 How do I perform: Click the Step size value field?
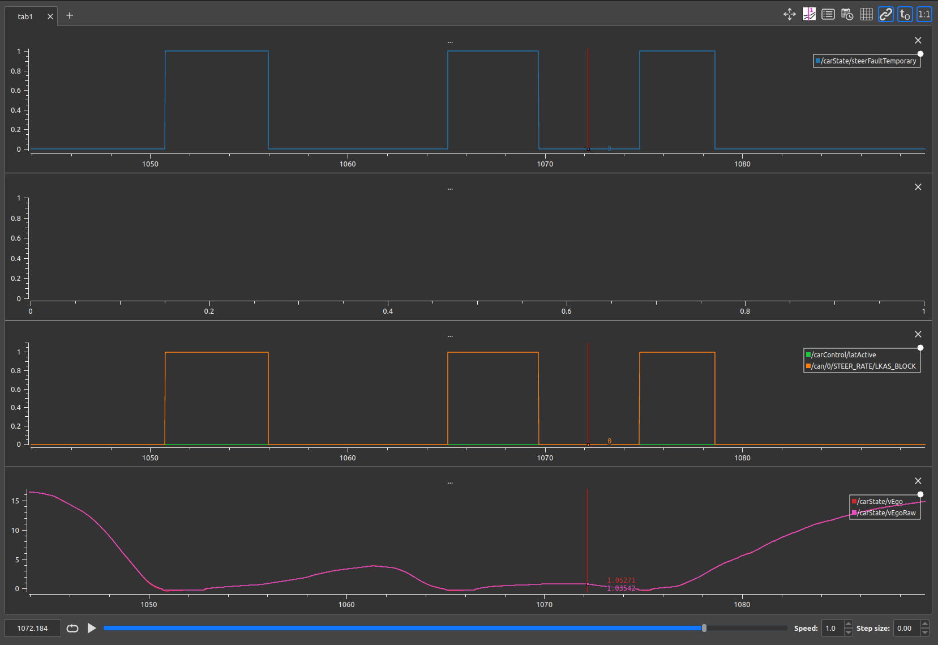point(907,628)
